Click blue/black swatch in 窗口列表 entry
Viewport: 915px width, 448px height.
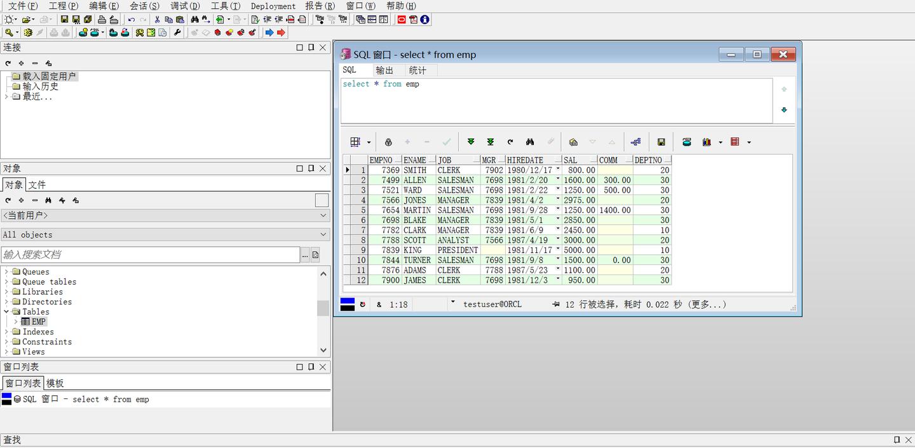tap(6, 399)
